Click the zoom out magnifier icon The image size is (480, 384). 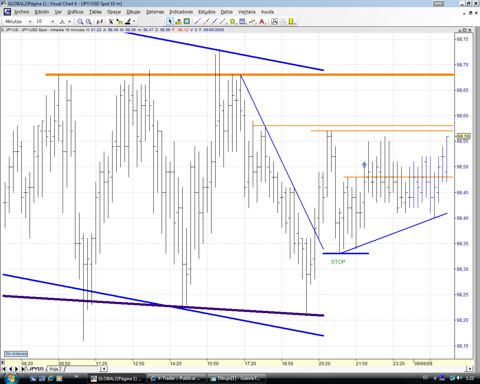tap(80, 22)
